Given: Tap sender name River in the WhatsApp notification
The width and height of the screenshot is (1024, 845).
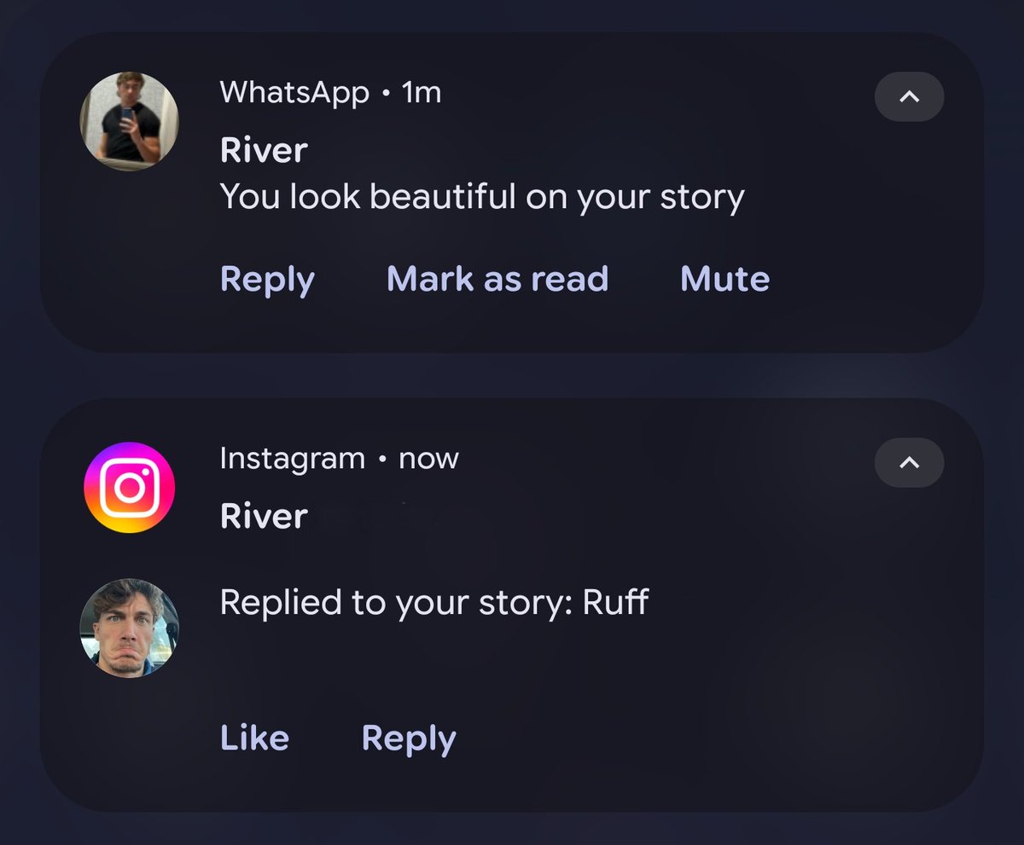Looking at the screenshot, I should tap(264, 150).
